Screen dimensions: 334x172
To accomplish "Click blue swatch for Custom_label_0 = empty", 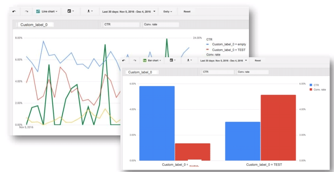I will pyautogui.click(x=208, y=44).
